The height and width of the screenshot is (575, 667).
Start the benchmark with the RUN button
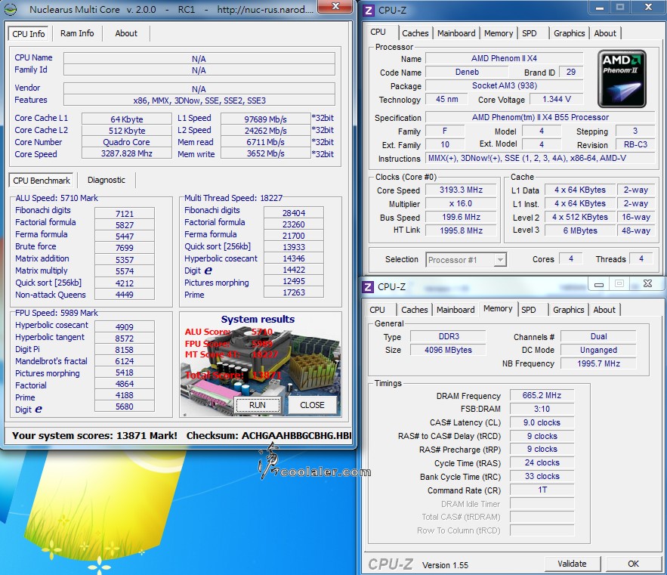pos(258,405)
